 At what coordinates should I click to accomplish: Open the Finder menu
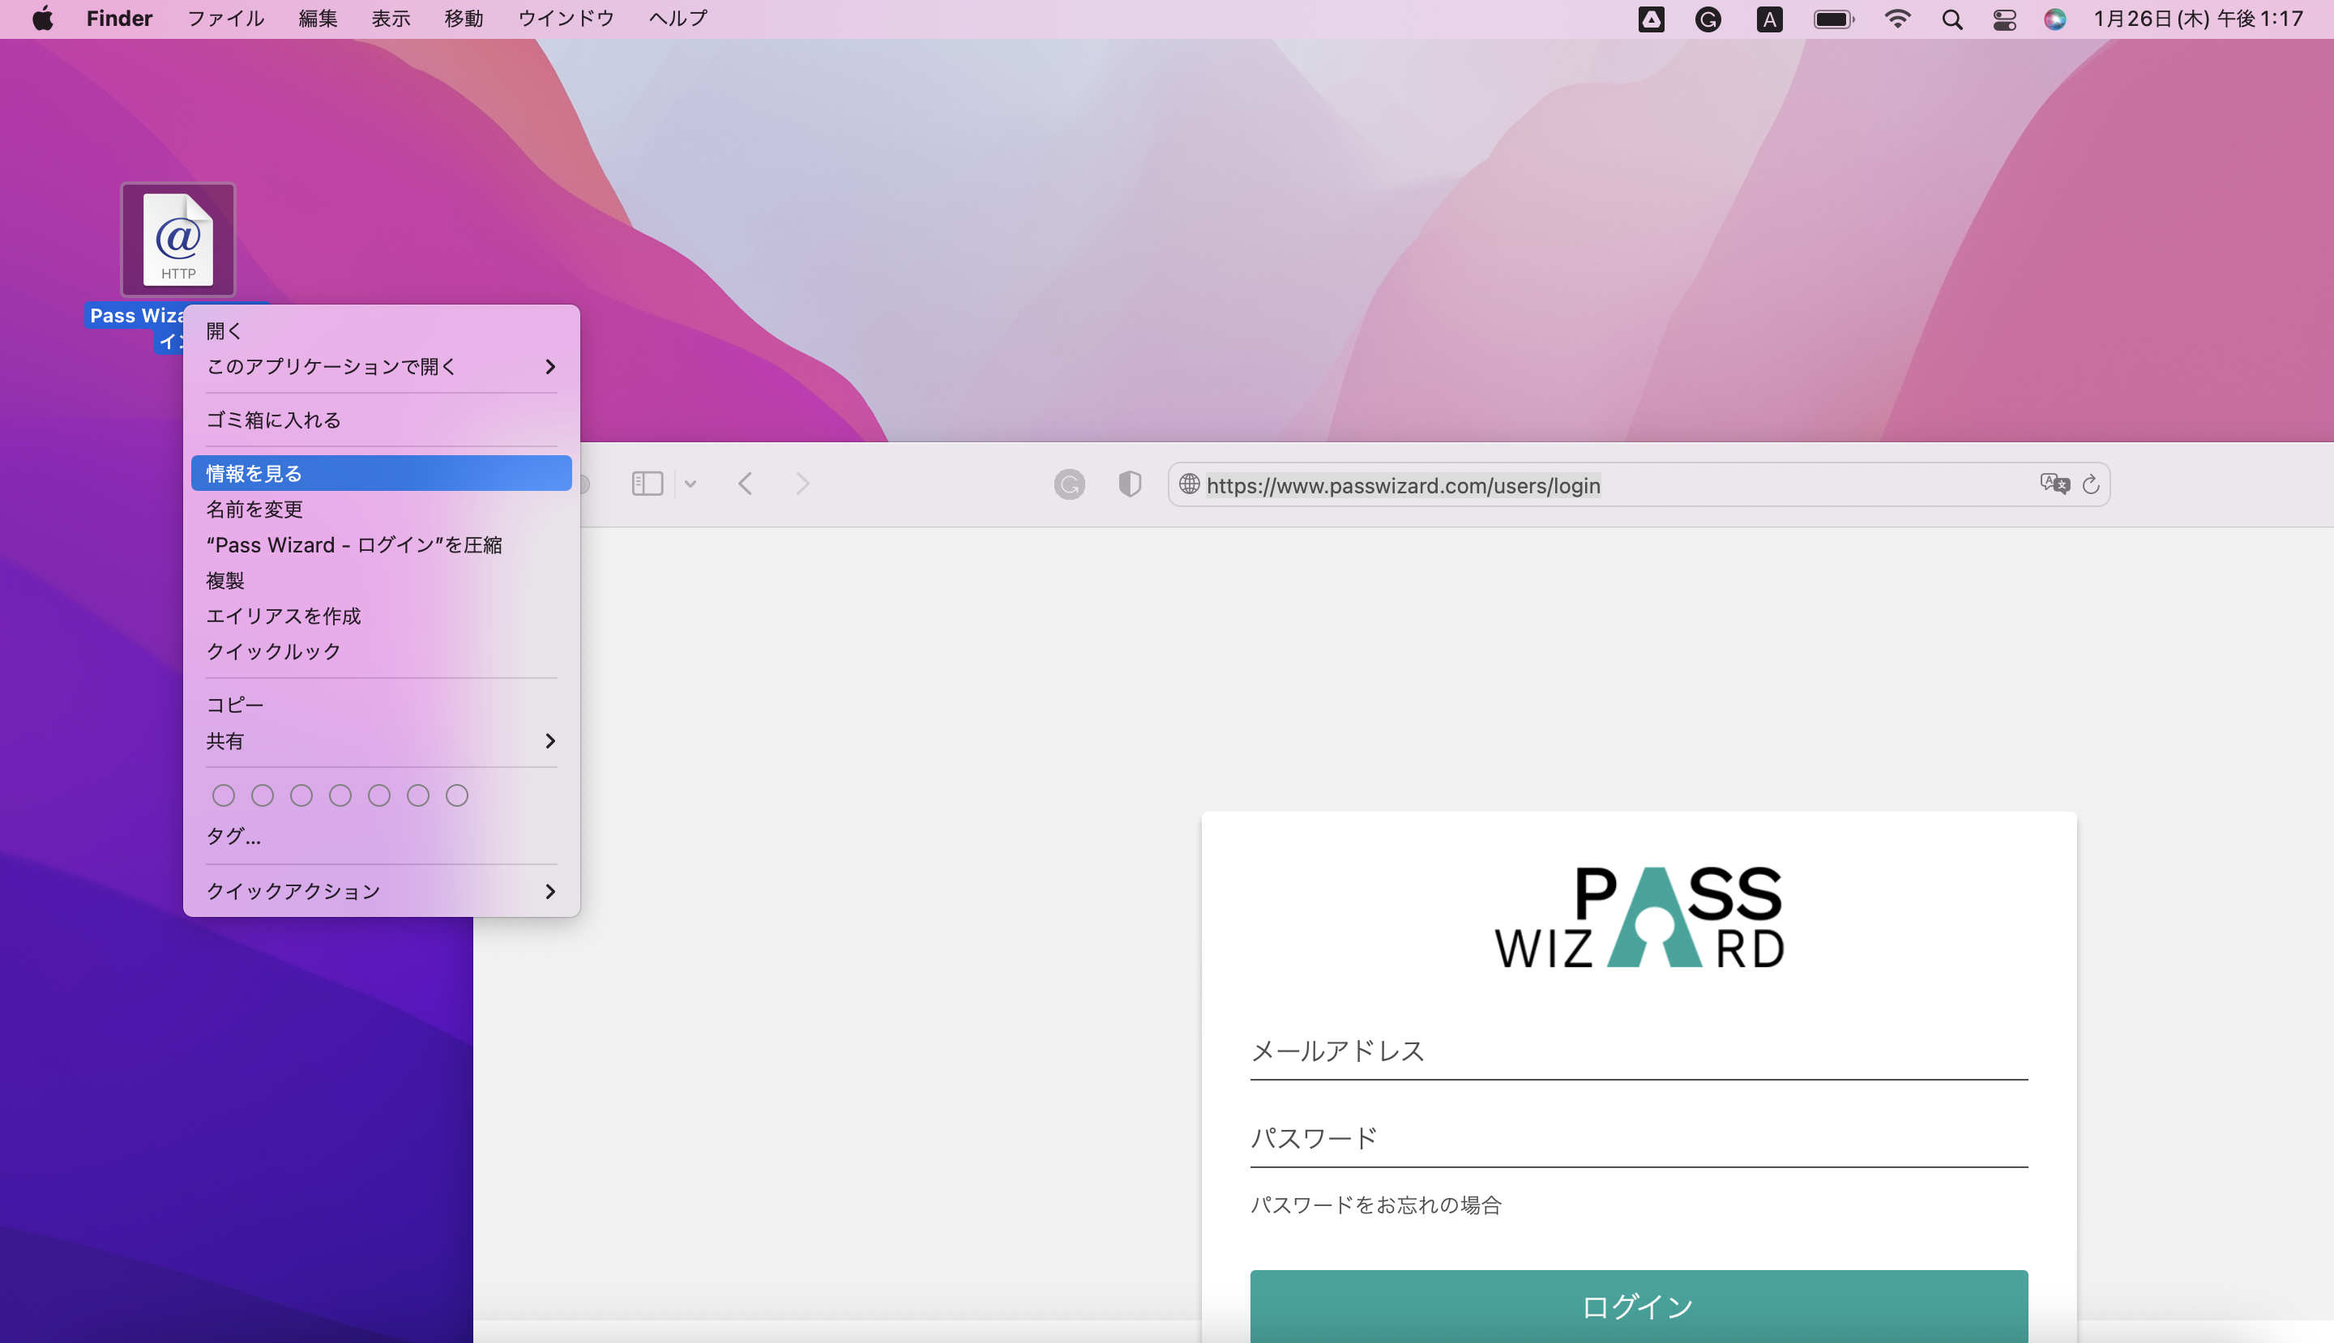[x=119, y=19]
